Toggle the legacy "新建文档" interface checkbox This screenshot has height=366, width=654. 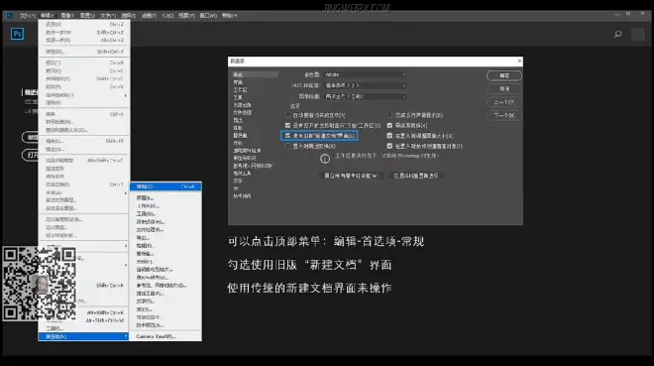[x=287, y=136]
